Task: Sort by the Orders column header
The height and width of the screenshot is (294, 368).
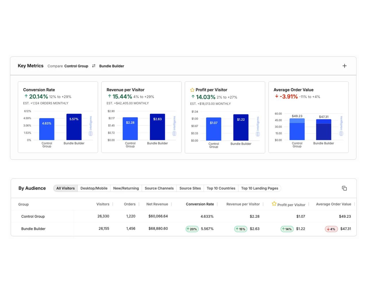Action: click(130, 204)
